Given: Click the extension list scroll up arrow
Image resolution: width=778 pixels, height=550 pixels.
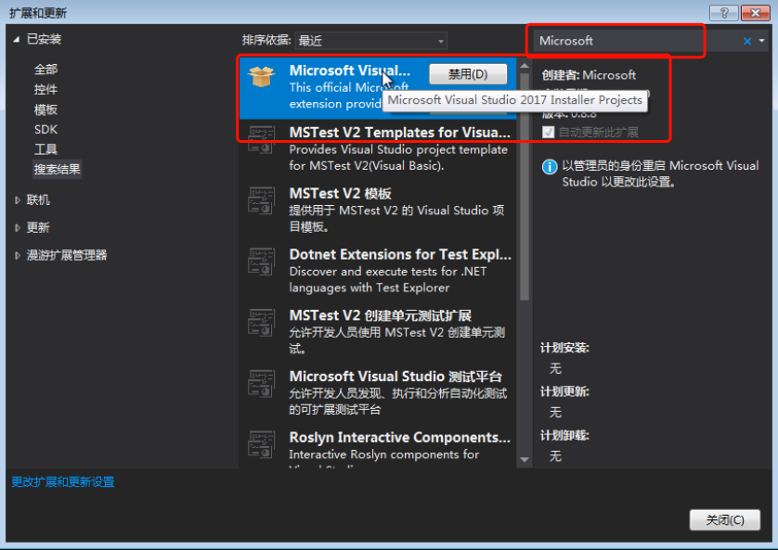Looking at the screenshot, I should (x=525, y=66).
